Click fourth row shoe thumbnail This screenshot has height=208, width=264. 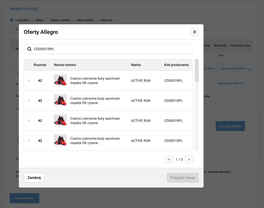tap(60, 140)
